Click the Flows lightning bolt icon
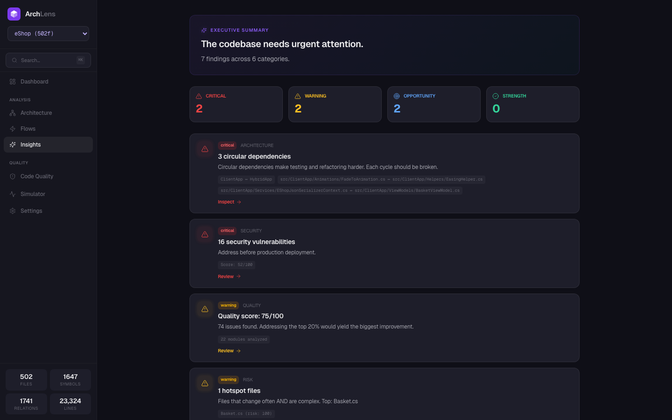 coord(13,129)
